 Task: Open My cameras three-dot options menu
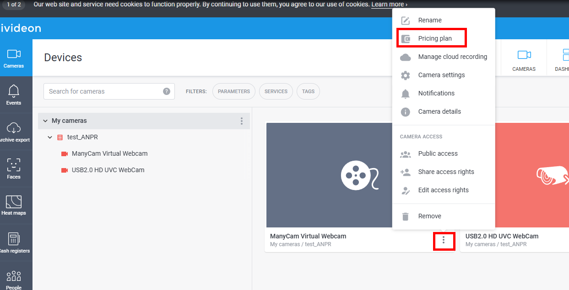pyautogui.click(x=242, y=121)
